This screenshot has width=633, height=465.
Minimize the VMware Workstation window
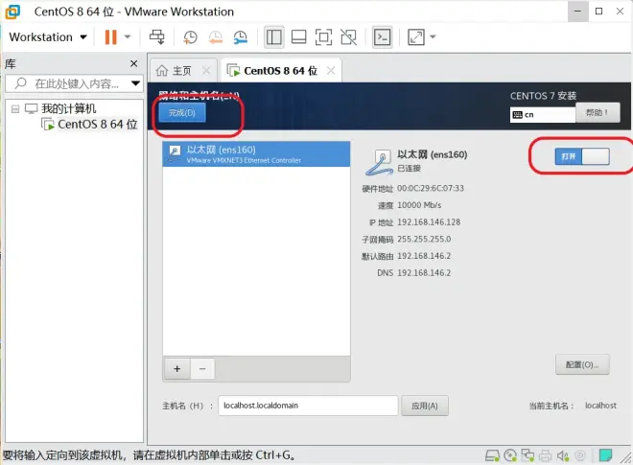click(x=577, y=12)
